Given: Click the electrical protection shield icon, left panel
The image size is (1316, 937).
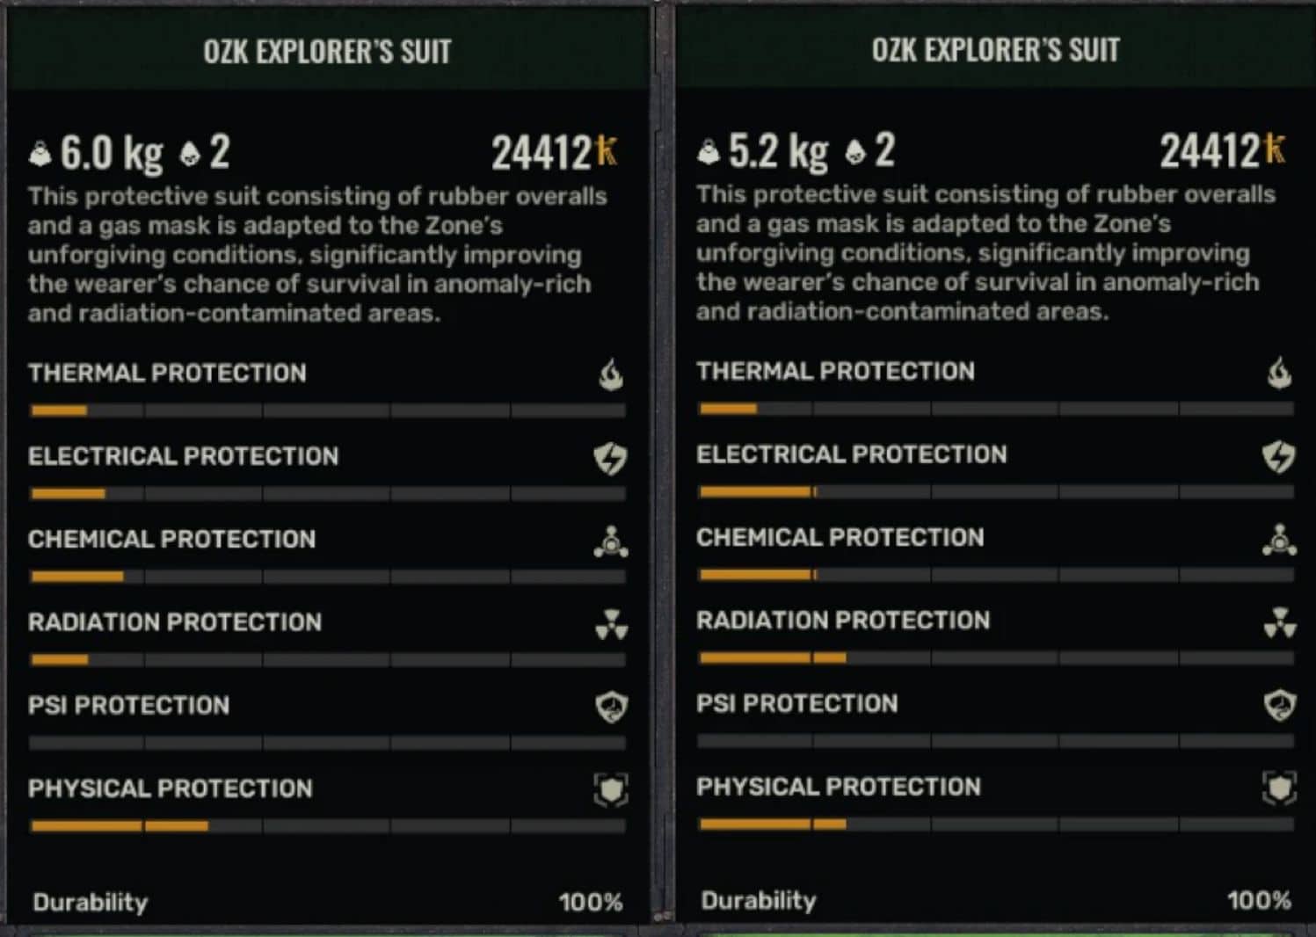Looking at the screenshot, I should (611, 458).
